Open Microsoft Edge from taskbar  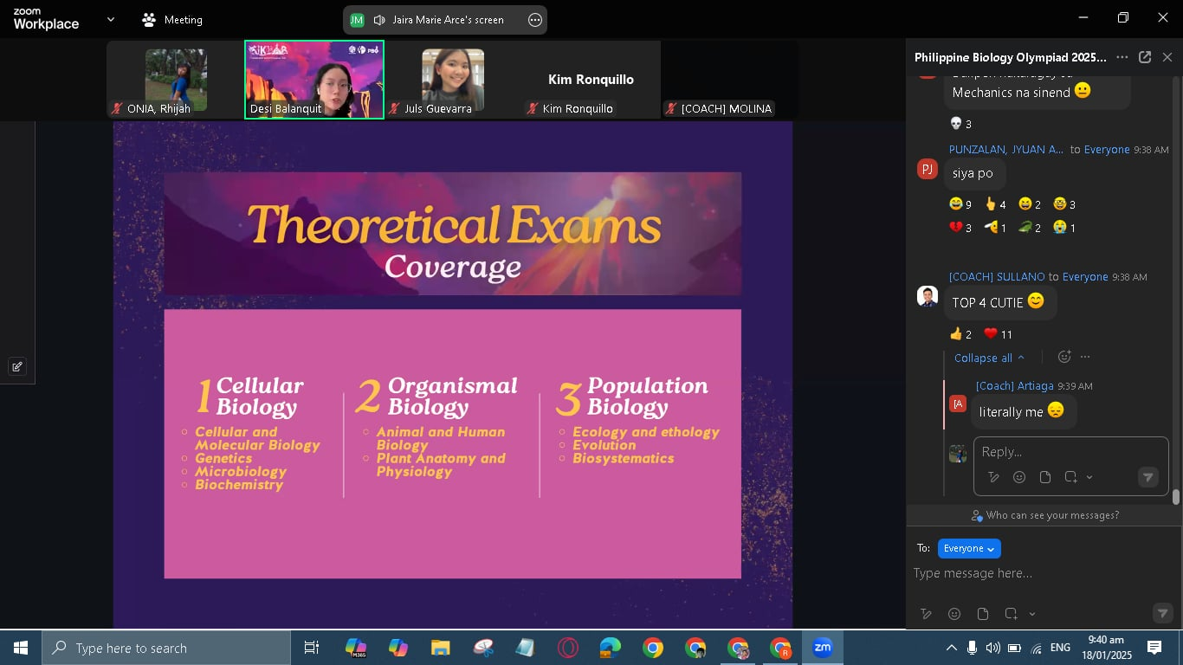click(611, 648)
